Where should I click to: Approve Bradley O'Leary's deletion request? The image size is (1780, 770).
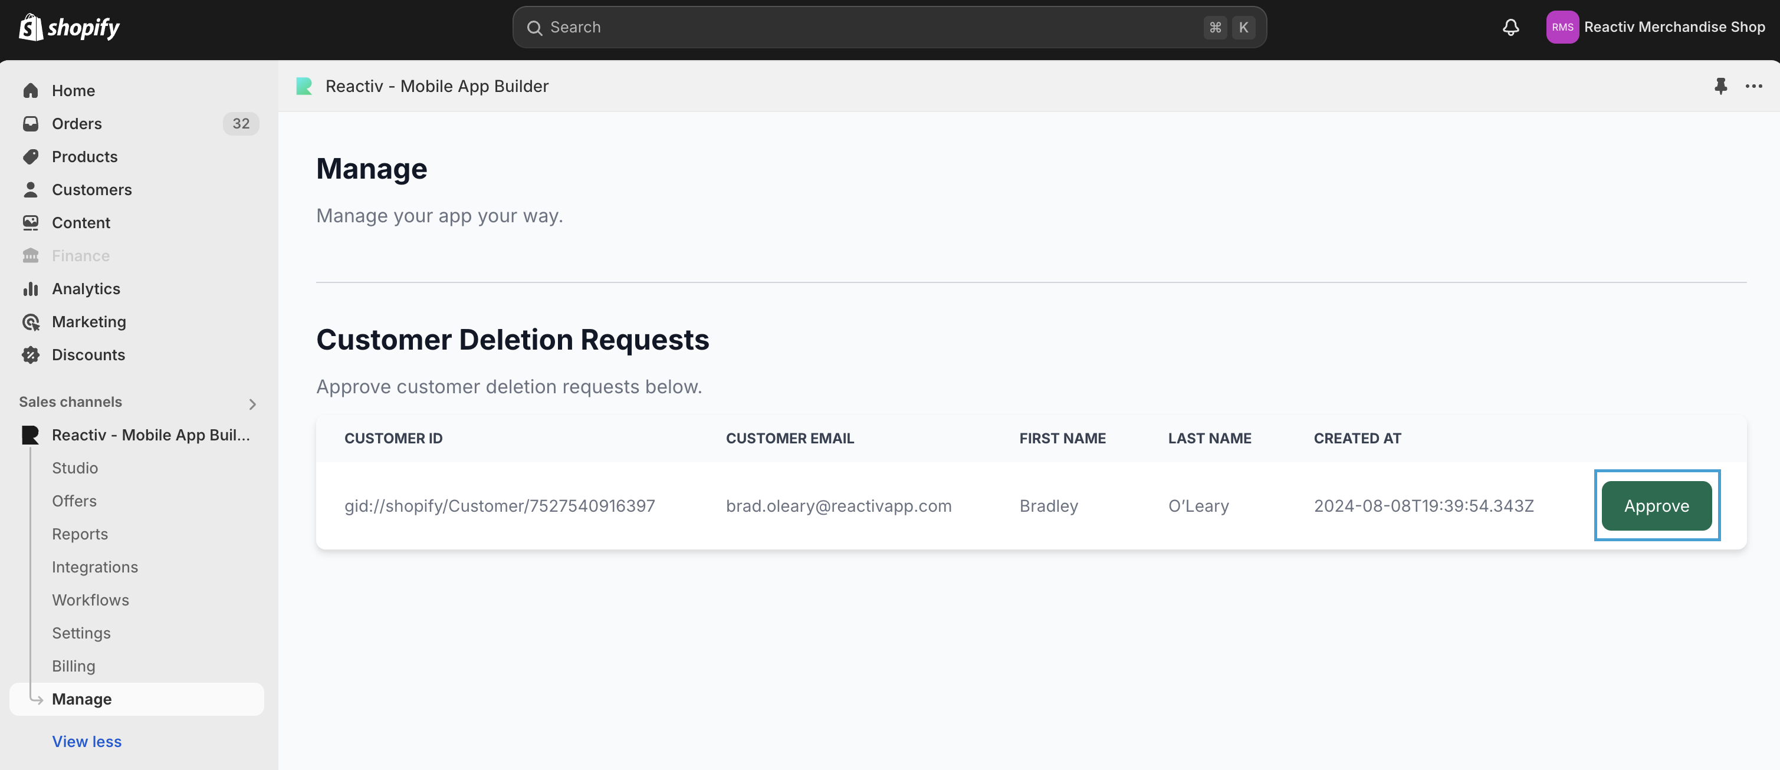tap(1656, 506)
